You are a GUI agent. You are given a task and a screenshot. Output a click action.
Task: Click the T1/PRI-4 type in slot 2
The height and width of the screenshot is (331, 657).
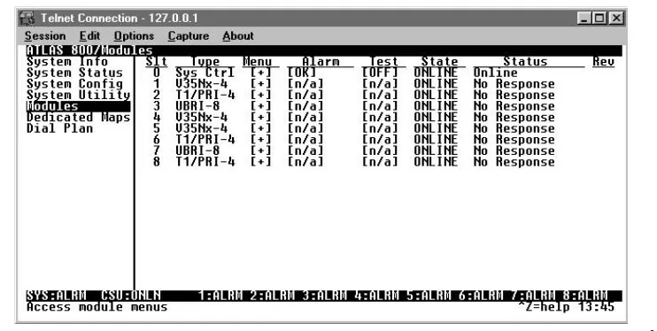pos(205,95)
